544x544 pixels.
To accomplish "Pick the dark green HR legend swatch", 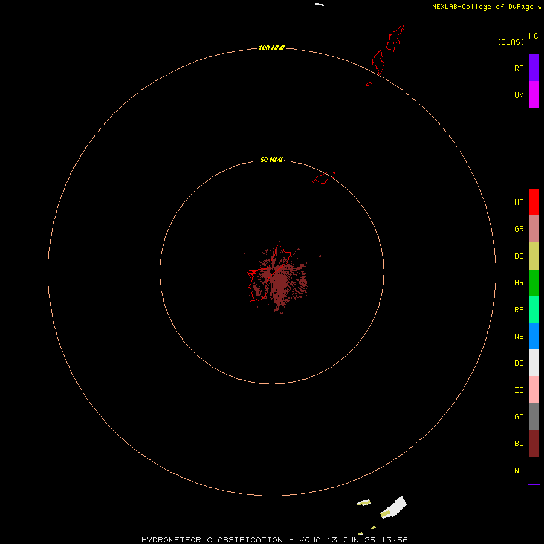I will [x=534, y=282].
